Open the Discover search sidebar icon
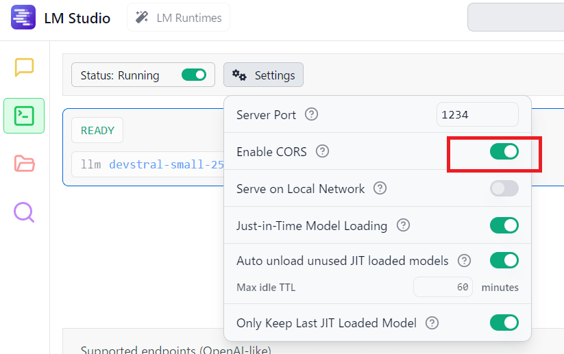The height and width of the screenshot is (354, 564). click(24, 212)
